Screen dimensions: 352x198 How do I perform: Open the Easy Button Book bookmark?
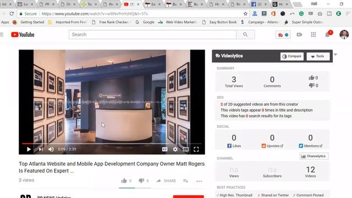pos(220,22)
